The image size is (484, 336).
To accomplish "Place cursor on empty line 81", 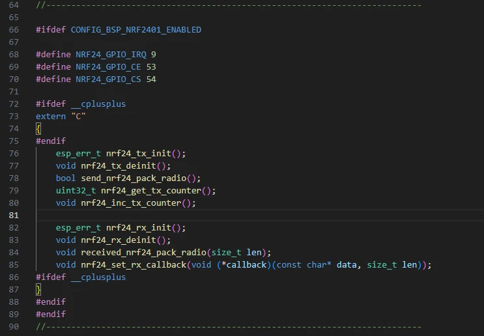I will click(195, 216).
